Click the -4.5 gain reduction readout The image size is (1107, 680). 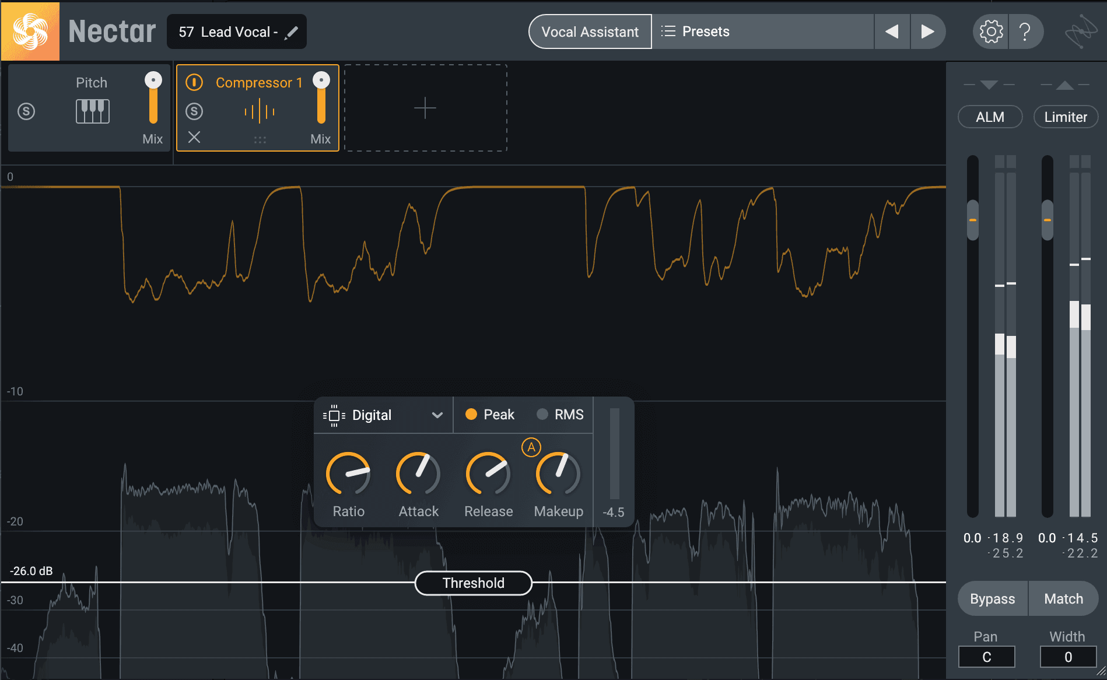(x=614, y=512)
